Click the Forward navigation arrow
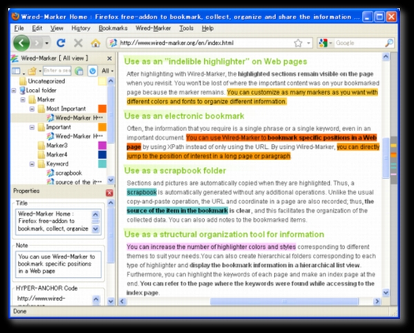The width and height of the screenshot is (414, 333). point(37,43)
